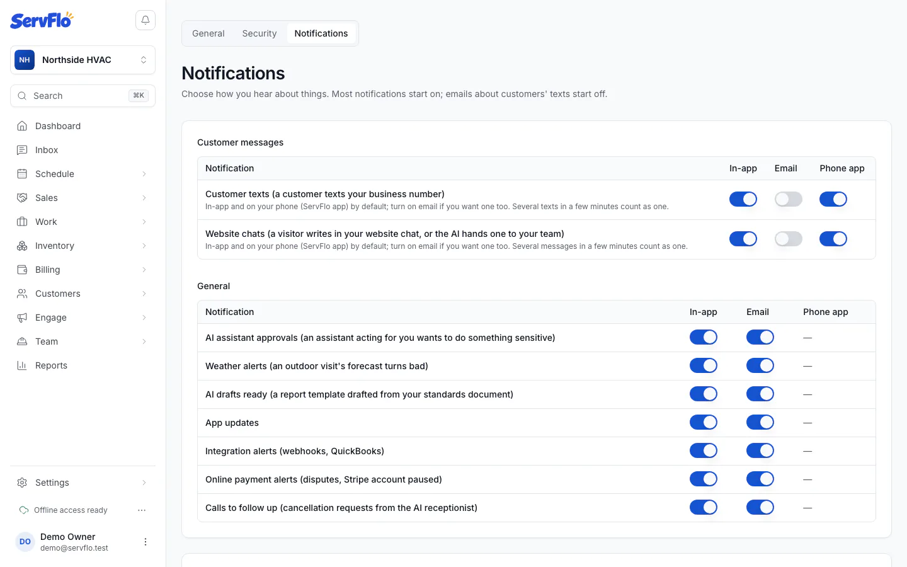Image resolution: width=907 pixels, height=567 pixels.
Task: Click the Dashboard home icon
Action: tap(22, 126)
